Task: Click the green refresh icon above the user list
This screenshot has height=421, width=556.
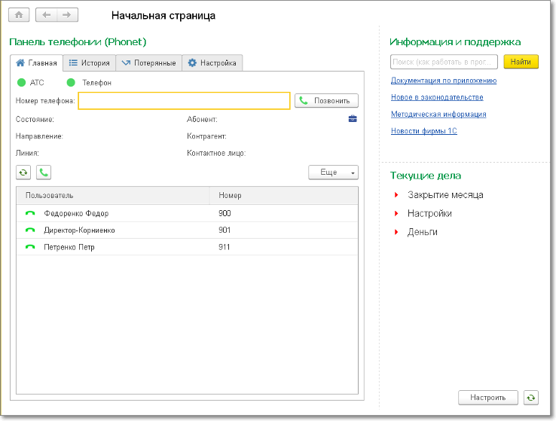Action: click(23, 172)
